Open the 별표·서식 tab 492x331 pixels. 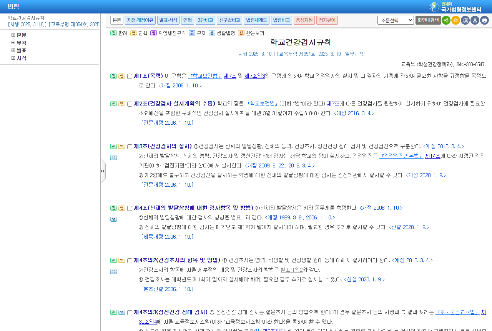[x=168, y=20]
